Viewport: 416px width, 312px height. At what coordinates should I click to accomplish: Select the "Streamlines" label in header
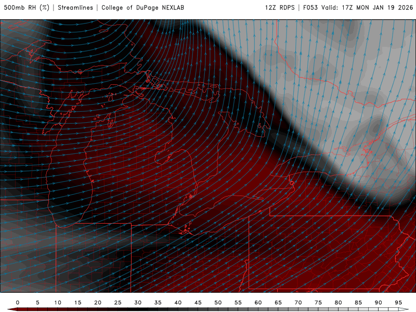[x=75, y=7]
